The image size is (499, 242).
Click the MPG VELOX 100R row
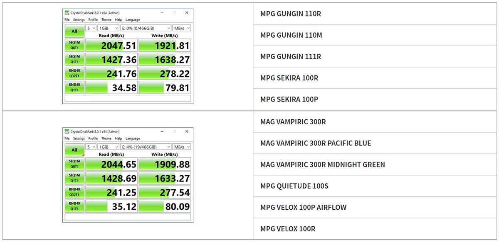(x=376, y=229)
